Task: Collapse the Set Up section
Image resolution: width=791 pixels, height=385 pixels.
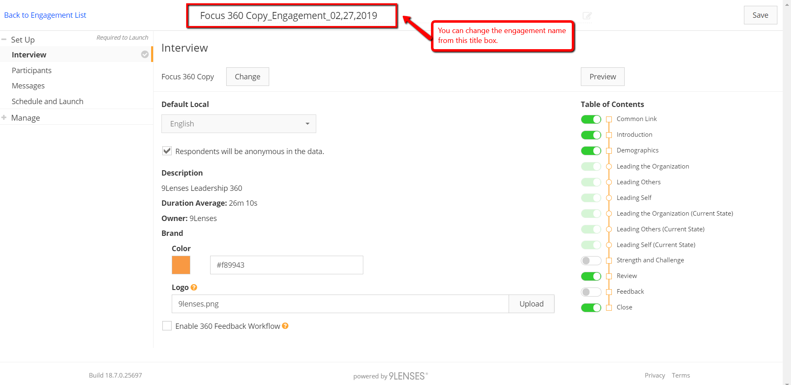Action: (4, 39)
